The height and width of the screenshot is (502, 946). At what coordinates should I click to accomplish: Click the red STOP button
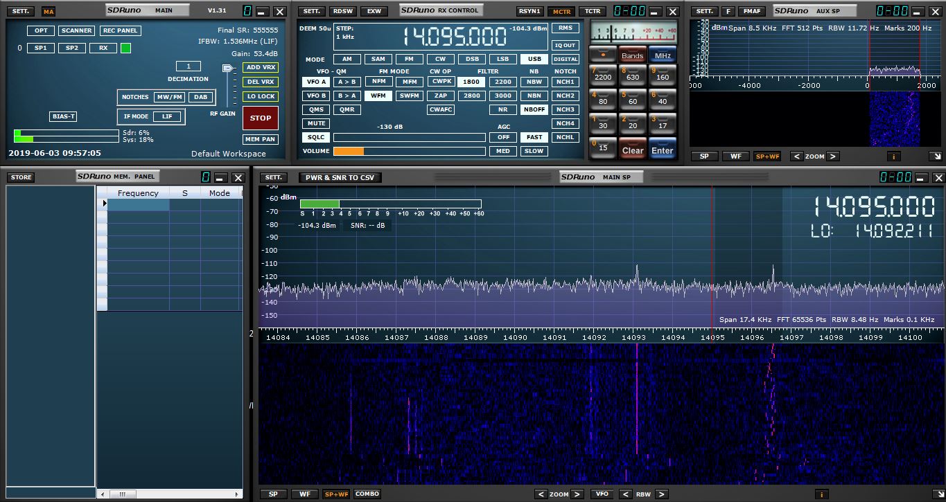(261, 118)
